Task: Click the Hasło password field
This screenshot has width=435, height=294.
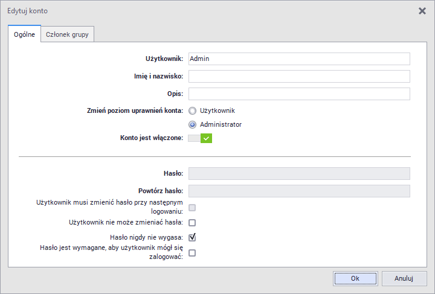Action: coord(299,174)
